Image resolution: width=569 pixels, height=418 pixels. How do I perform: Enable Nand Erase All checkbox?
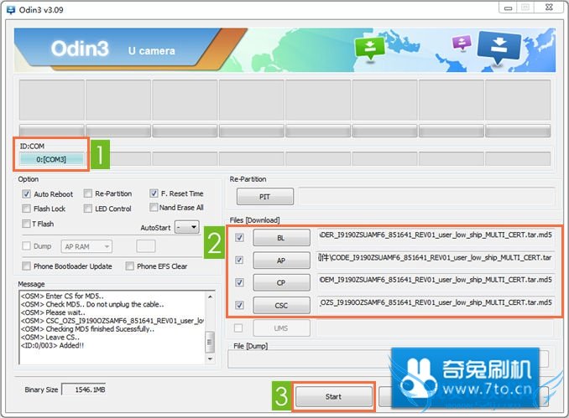154,207
